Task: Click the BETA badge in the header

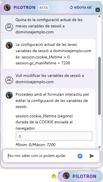Action: coord(44,8)
